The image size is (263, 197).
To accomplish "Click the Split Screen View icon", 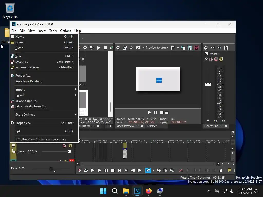I will [x=138, y=48].
